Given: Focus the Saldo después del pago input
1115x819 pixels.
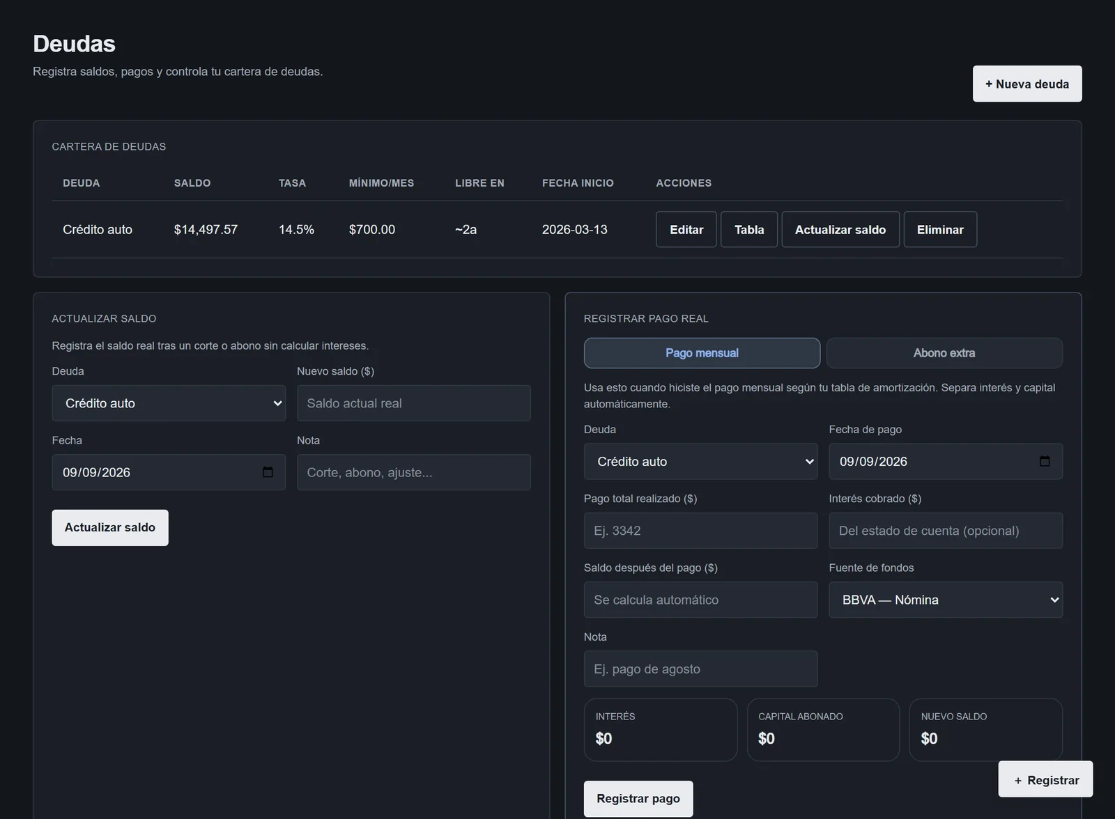Looking at the screenshot, I should [700, 600].
